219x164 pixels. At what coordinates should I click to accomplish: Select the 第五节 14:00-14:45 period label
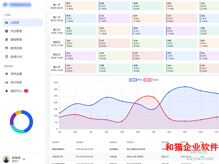[x=57, y=56]
